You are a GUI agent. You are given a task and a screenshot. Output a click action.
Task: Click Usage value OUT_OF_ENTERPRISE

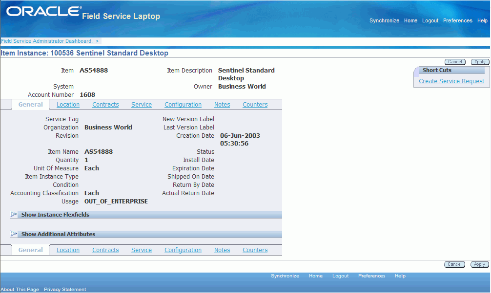(x=116, y=201)
